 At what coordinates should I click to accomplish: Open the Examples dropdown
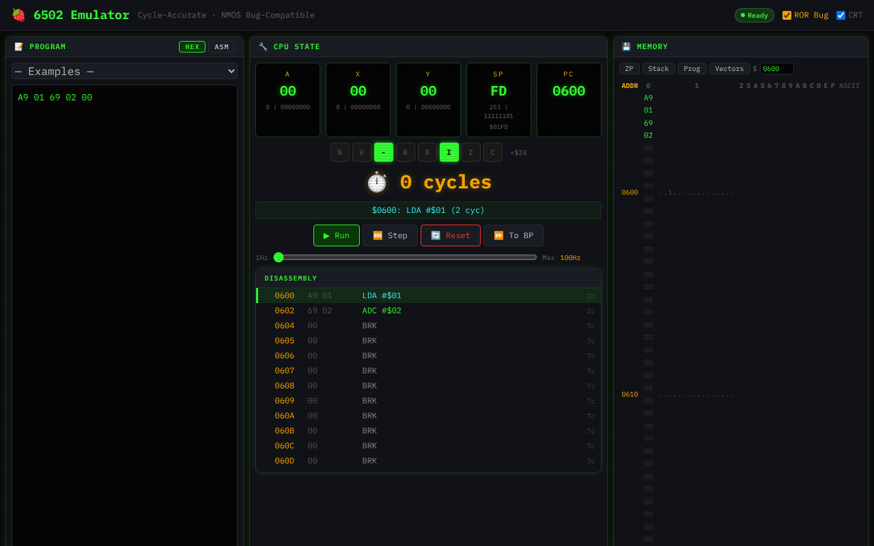[x=124, y=71]
